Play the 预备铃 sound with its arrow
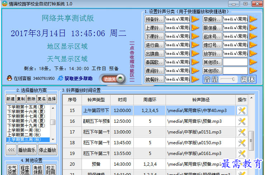The height and width of the screenshot is (175, 265). [195, 19]
